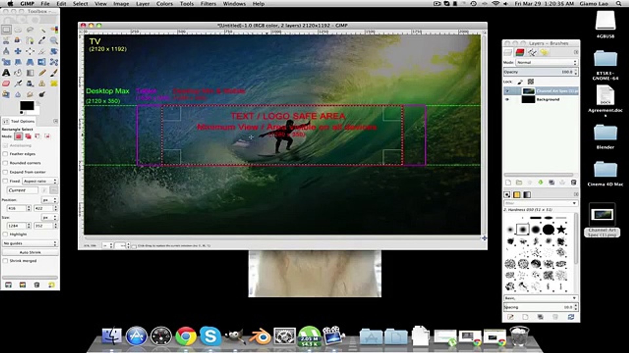Activate the Eraser tool
Screen dimensions: 629x353
click(x=6, y=83)
